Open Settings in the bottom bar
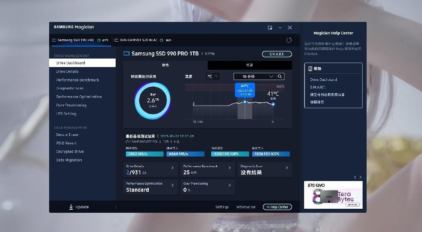Screen dimensions: 422x232 pyautogui.click(x=222, y=207)
